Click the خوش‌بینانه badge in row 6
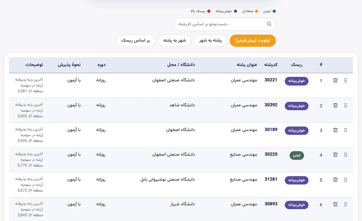The height and width of the screenshot is (221, 362). point(297,205)
